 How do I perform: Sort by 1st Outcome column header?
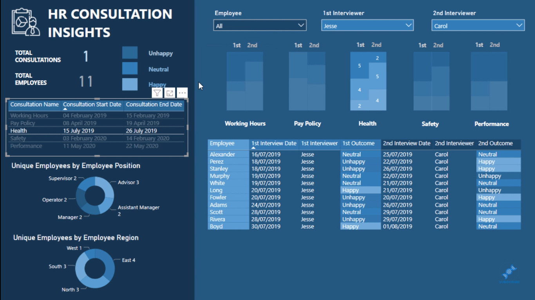tap(360, 144)
